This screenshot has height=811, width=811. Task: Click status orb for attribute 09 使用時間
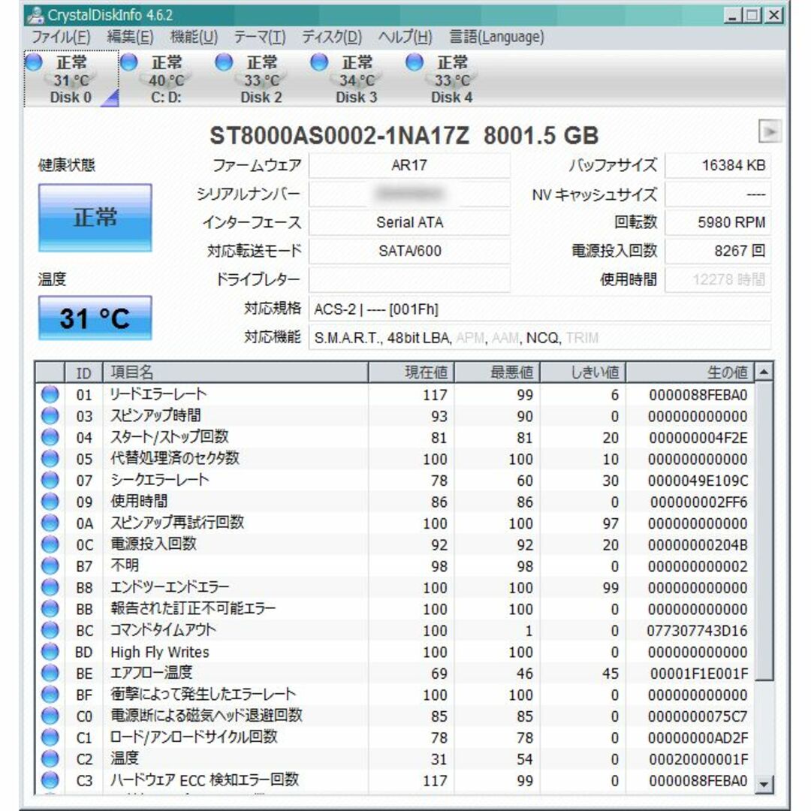[50, 502]
